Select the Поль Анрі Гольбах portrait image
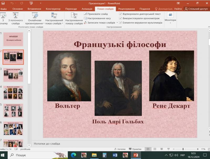The width and height of the screenshot is (210, 159). coord(118,88)
